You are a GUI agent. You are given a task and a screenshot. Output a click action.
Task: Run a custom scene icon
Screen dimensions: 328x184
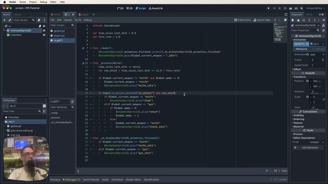pos(296,8)
